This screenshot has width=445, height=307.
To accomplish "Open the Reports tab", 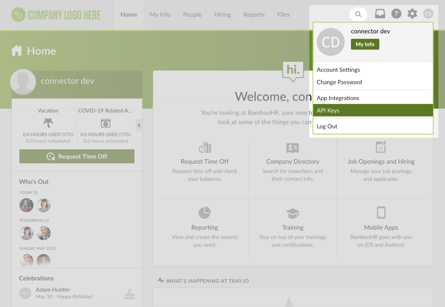I will (x=254, y=14).
